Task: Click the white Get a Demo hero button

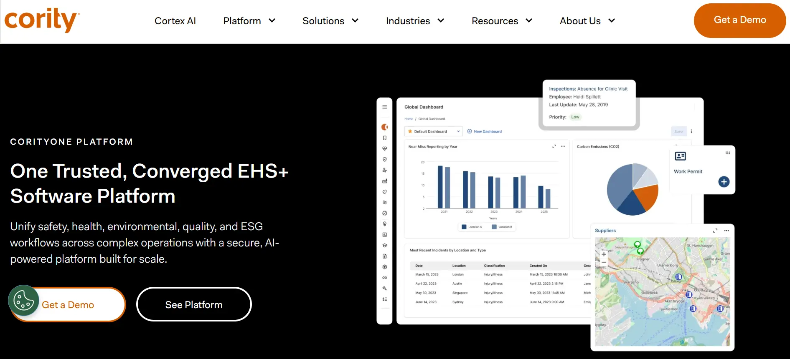Action: pyautogui.click(x=68, y=305)
